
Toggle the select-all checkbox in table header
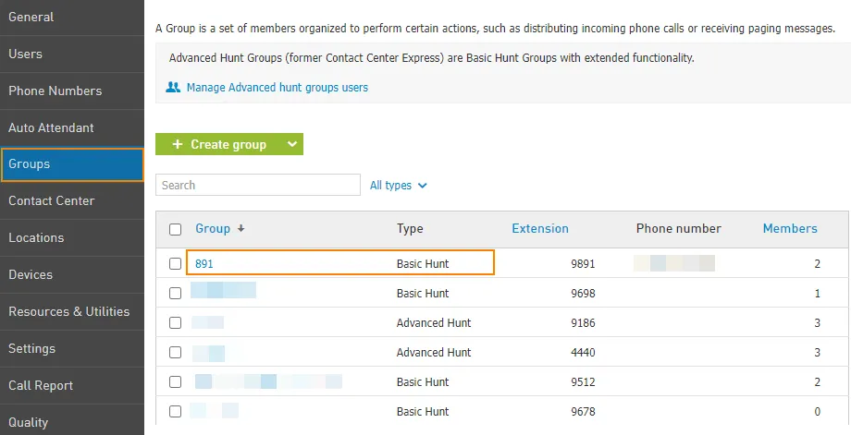coord(175,229)
